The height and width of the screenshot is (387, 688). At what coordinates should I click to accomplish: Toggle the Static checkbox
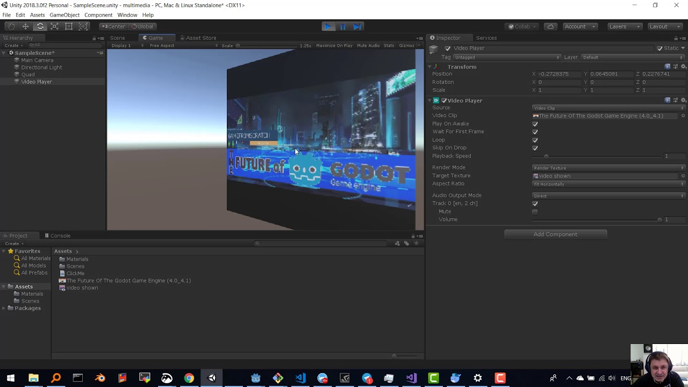point(660,48)
